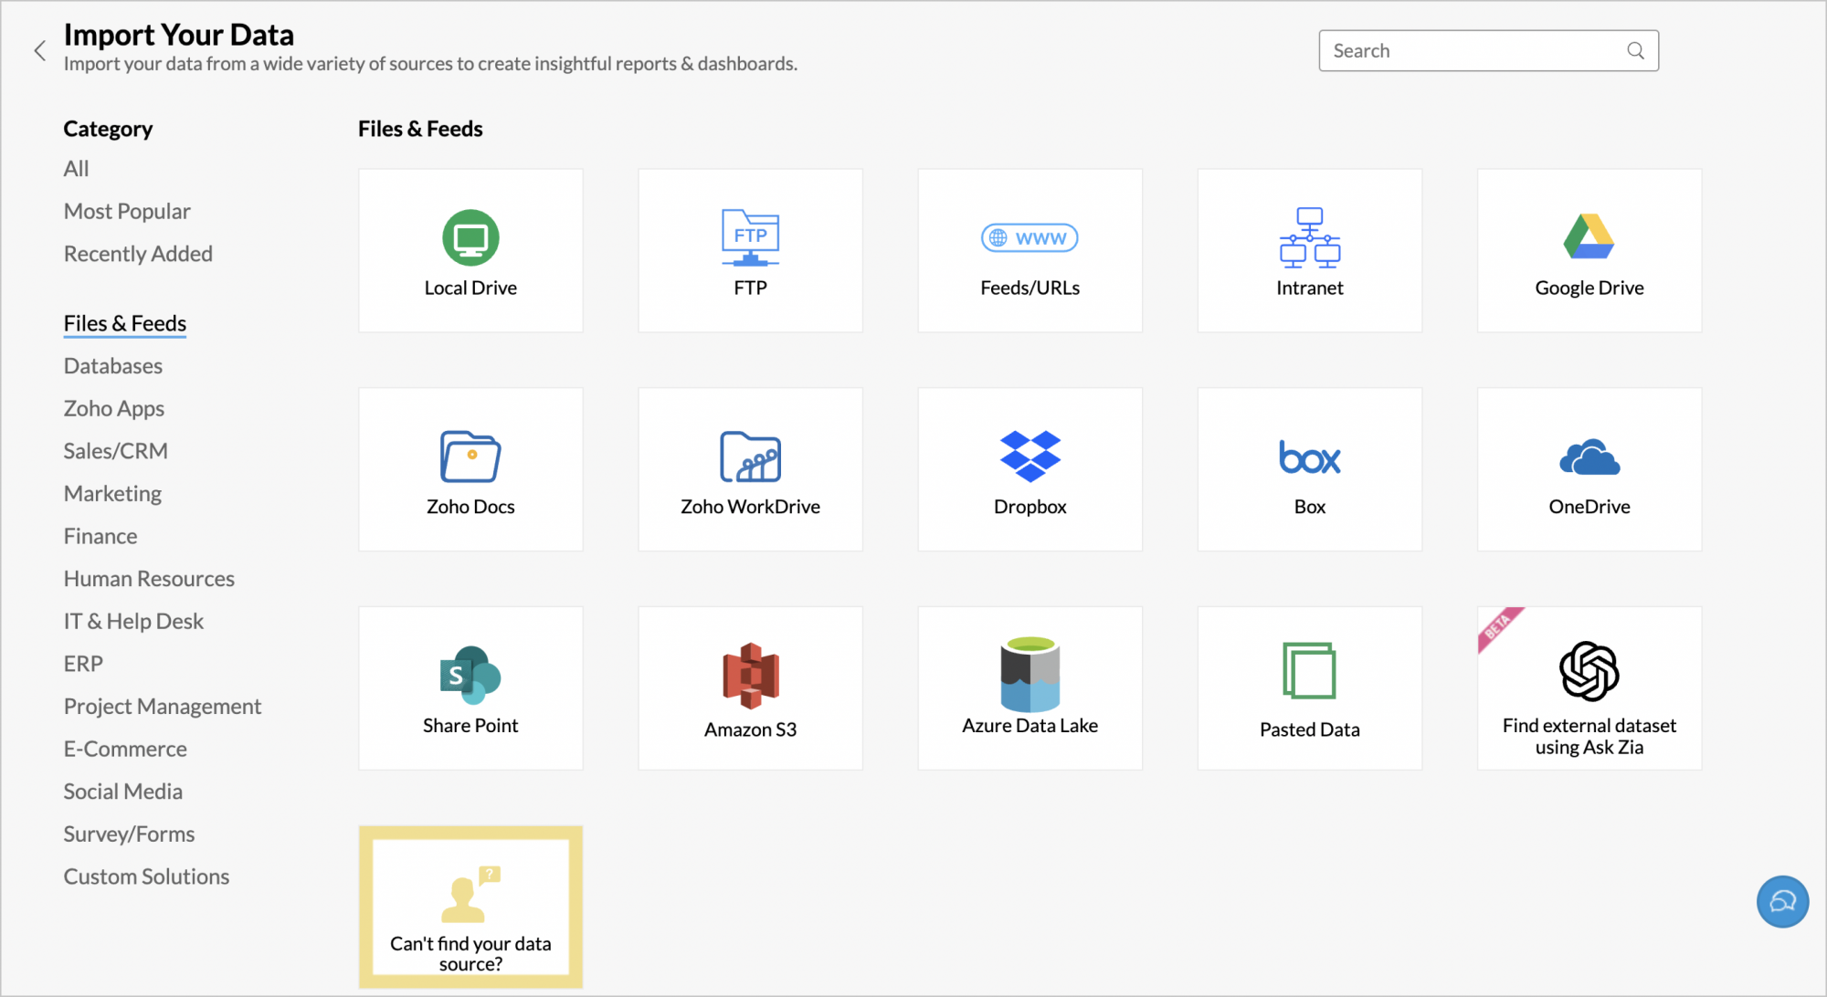The width and height of the screenshot is (1827, 997).
Task: Open Share Point import option
Action: coord(470,688)
